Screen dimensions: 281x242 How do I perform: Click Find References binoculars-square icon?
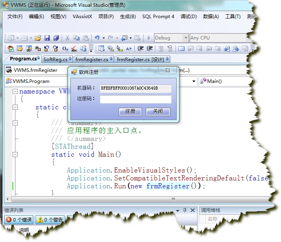38,49
